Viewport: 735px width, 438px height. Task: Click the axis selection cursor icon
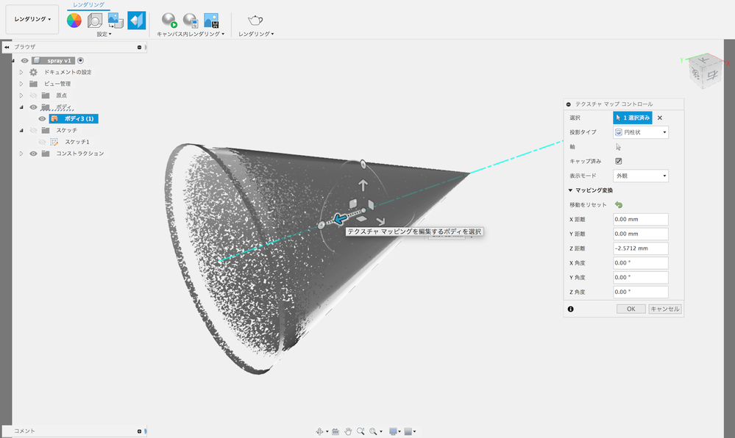pos(618,147)
